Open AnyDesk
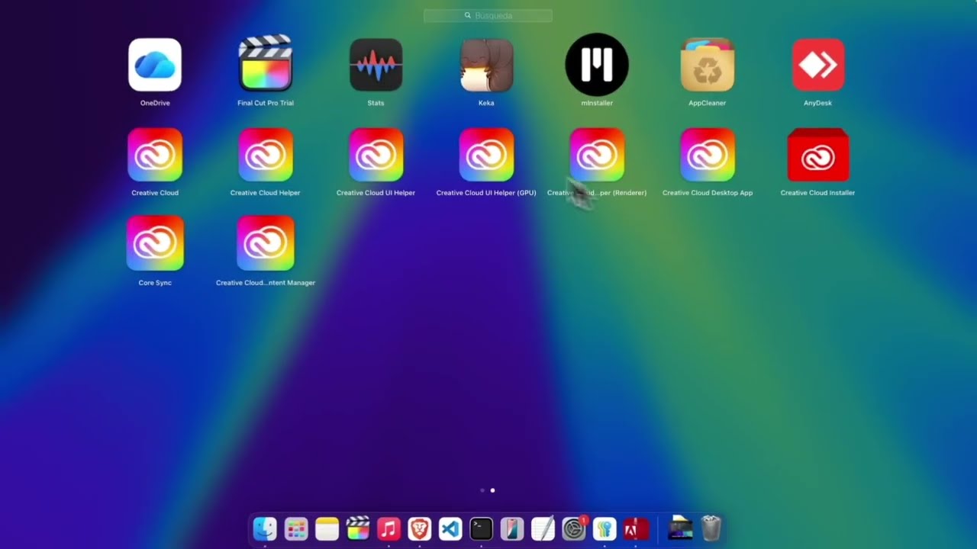The width and height of the screenshot is (977, 549). [x=818, y=65]
